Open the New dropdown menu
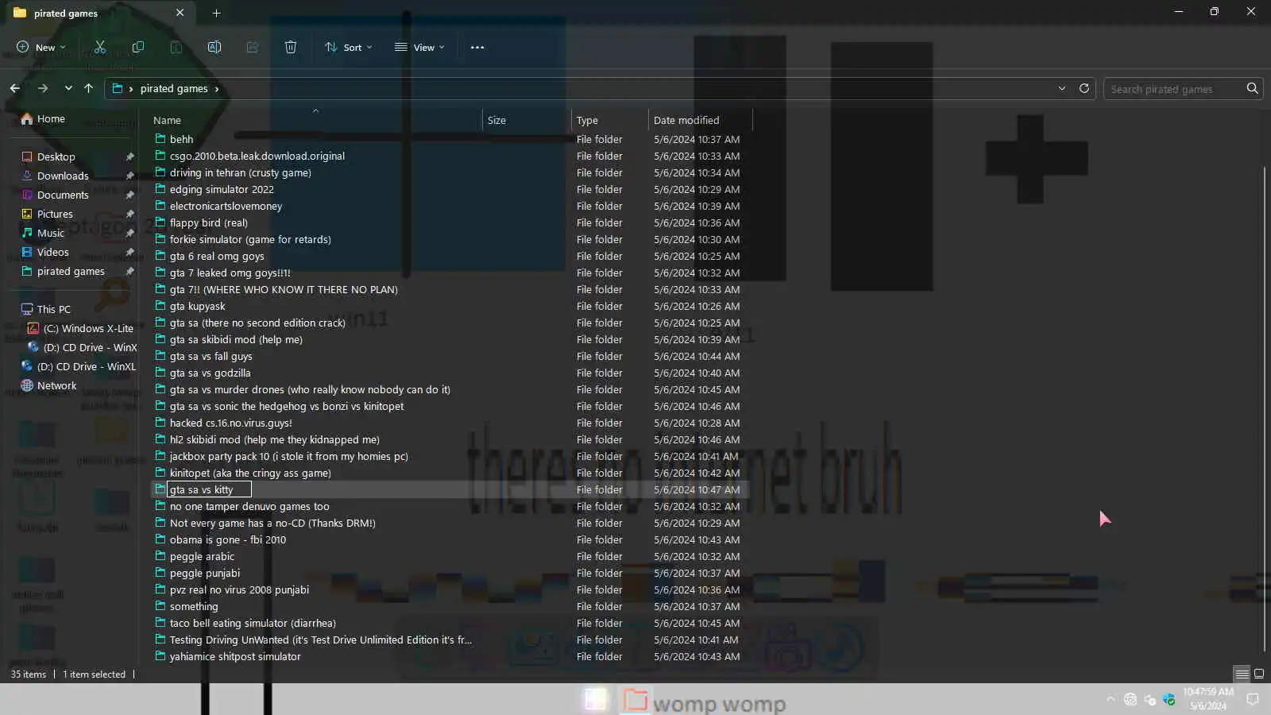This screenshot has height=715, width=1271. coord(41,47)
